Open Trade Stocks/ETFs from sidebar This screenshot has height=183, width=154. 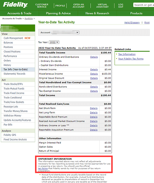(x=13, y=84)
